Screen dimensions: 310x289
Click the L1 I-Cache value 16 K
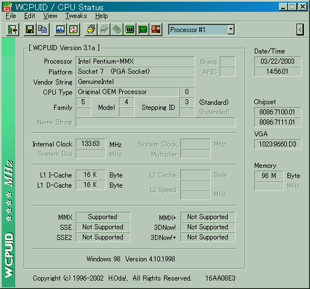click(x=91, y=175)
